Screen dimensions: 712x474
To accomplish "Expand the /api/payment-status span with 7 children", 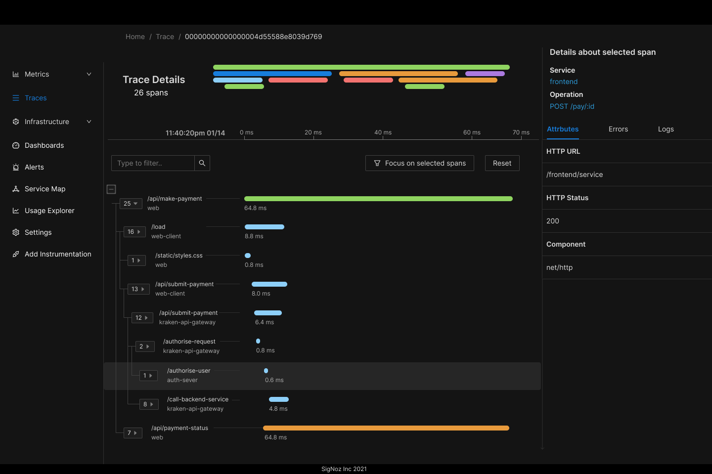I will 133,433.
